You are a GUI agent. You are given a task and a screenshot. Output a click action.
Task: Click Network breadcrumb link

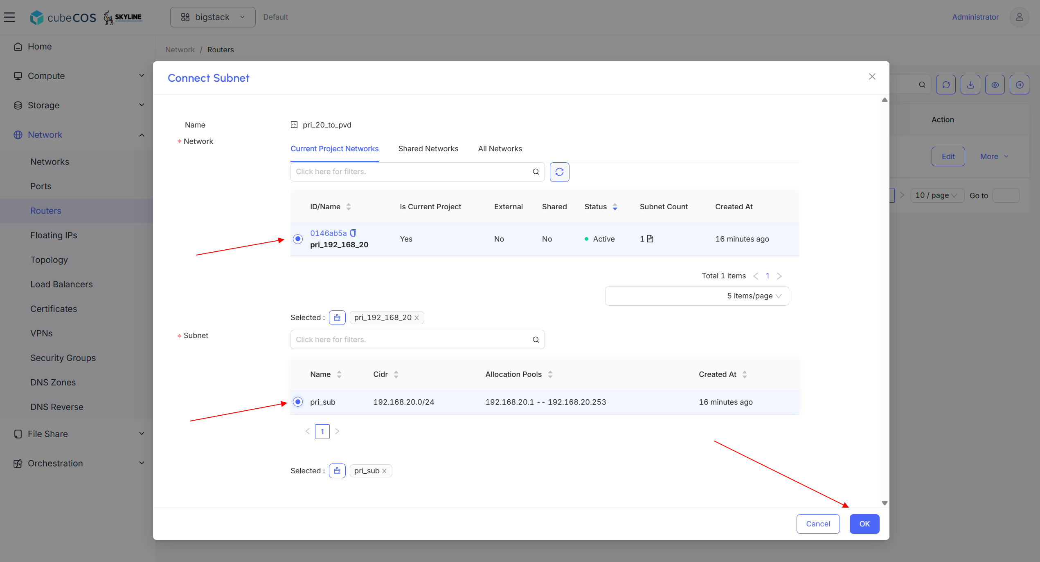[x=180, y=50]
